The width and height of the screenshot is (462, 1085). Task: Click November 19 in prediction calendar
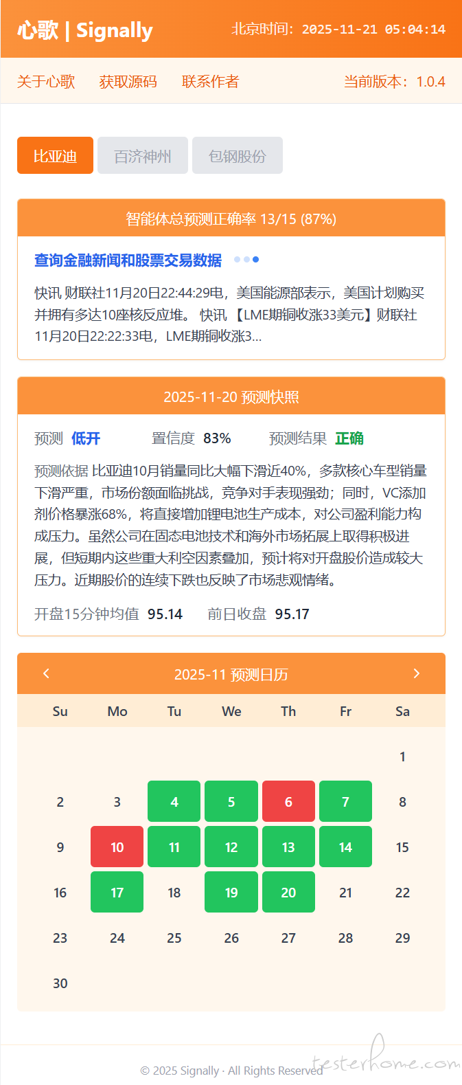(231, 893)
